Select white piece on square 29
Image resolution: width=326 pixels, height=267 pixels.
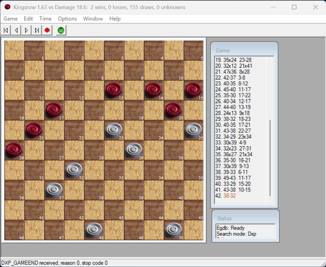[x=134, y=150]
